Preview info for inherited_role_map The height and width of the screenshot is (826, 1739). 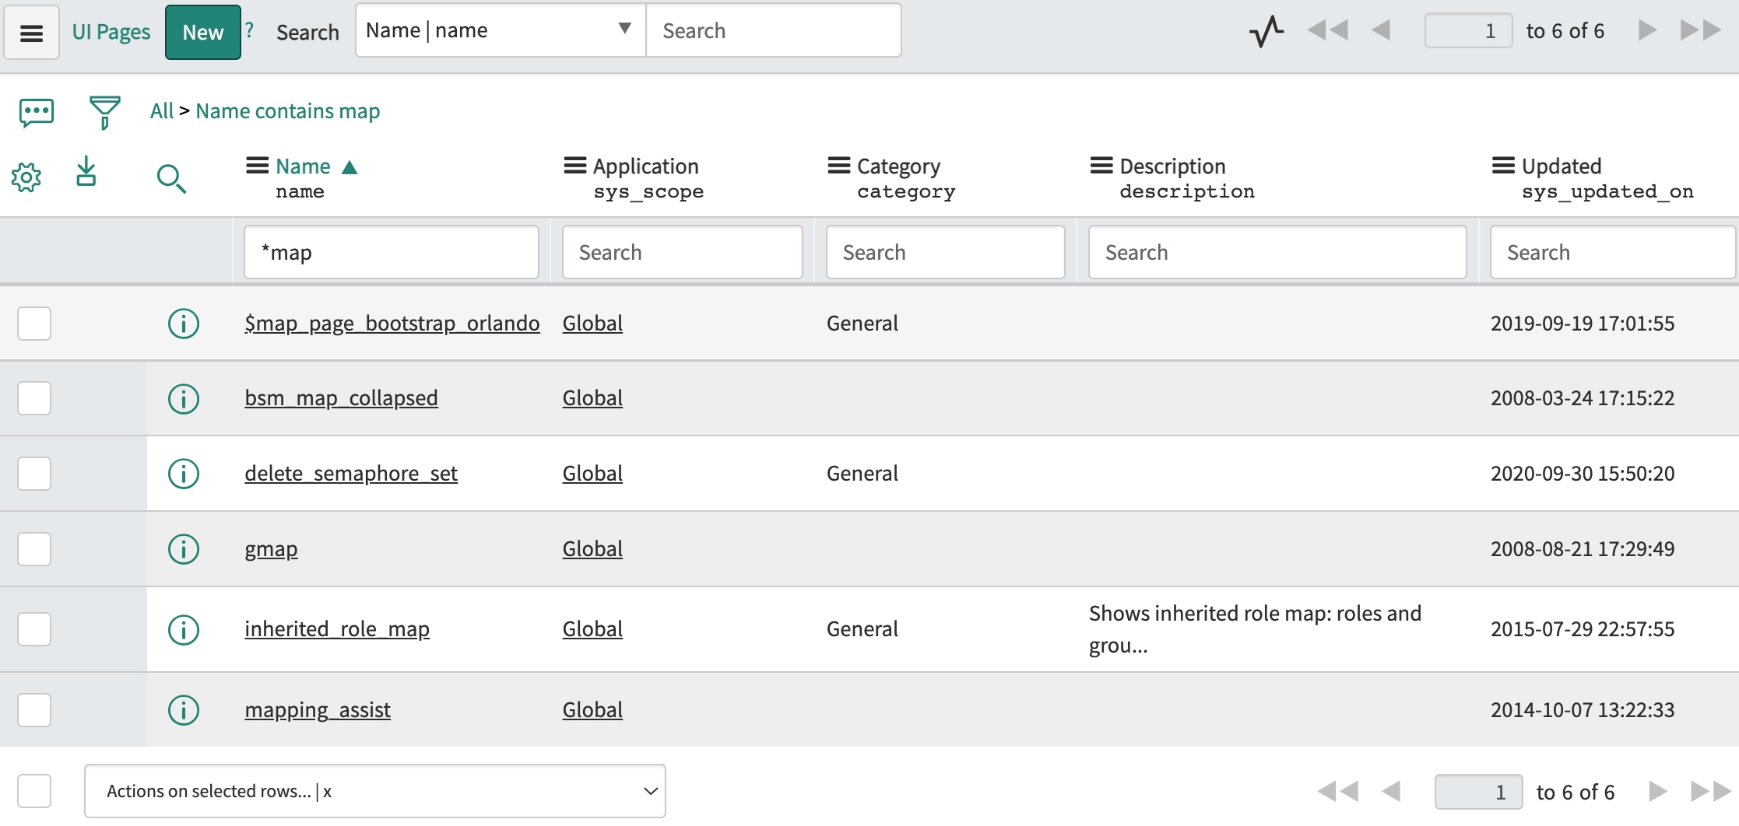pyautogui.click(x=184, y=630)
